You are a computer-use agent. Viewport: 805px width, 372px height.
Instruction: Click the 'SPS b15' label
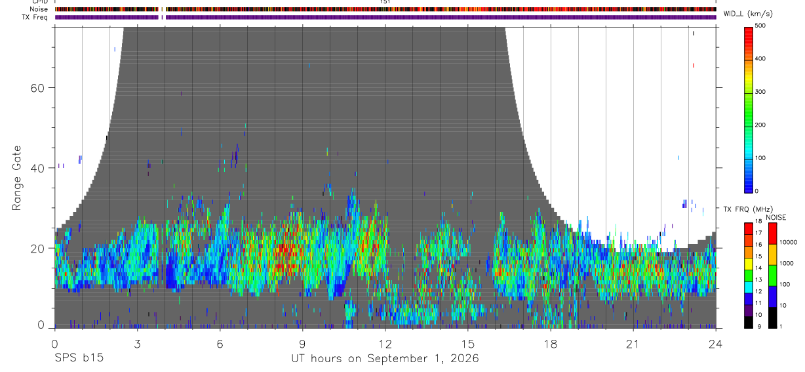[x=78, y=358]
